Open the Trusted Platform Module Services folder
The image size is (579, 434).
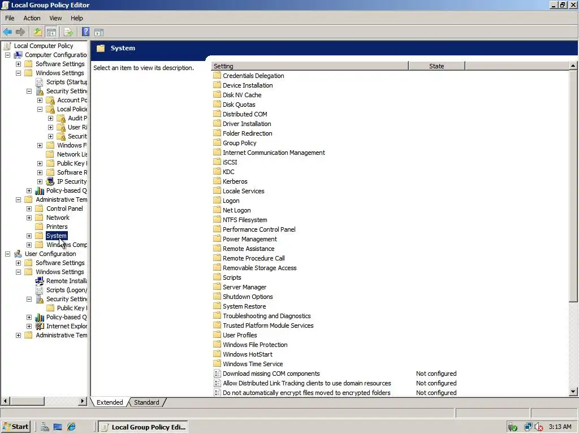click(268, 325)
